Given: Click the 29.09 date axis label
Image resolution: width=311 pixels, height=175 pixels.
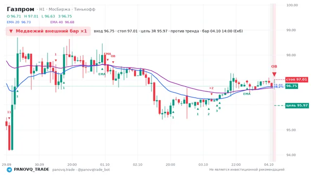Looking at the screenshot, I should (x=6, y=165).
